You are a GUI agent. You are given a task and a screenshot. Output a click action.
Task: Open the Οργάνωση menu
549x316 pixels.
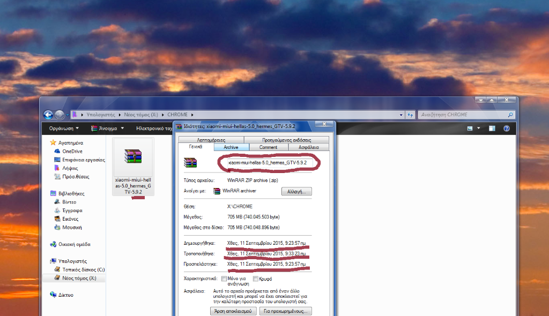pos(64,129)
